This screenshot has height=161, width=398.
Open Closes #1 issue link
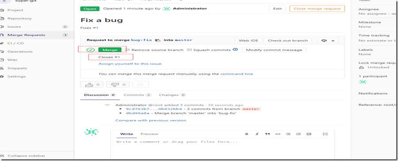pos(117,57)
